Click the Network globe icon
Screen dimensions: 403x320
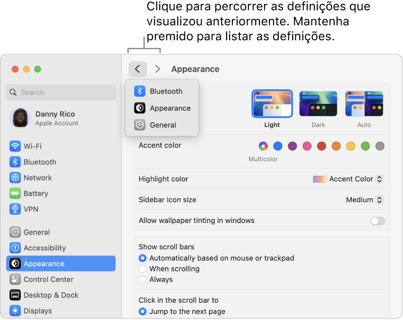pyautogui.click(x=15, y=178)
